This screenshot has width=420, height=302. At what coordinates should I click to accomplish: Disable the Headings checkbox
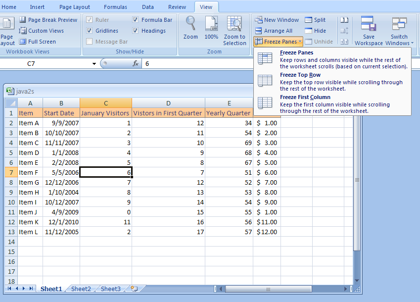[136, 31]
